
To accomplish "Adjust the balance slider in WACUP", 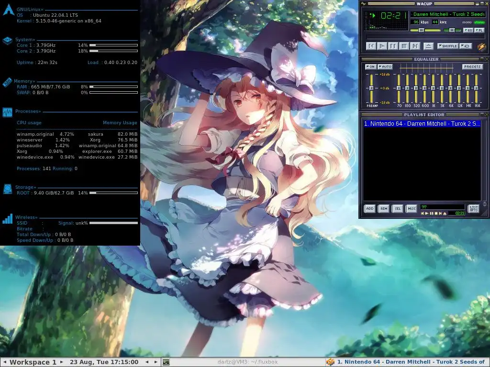I will pos(452,30).
